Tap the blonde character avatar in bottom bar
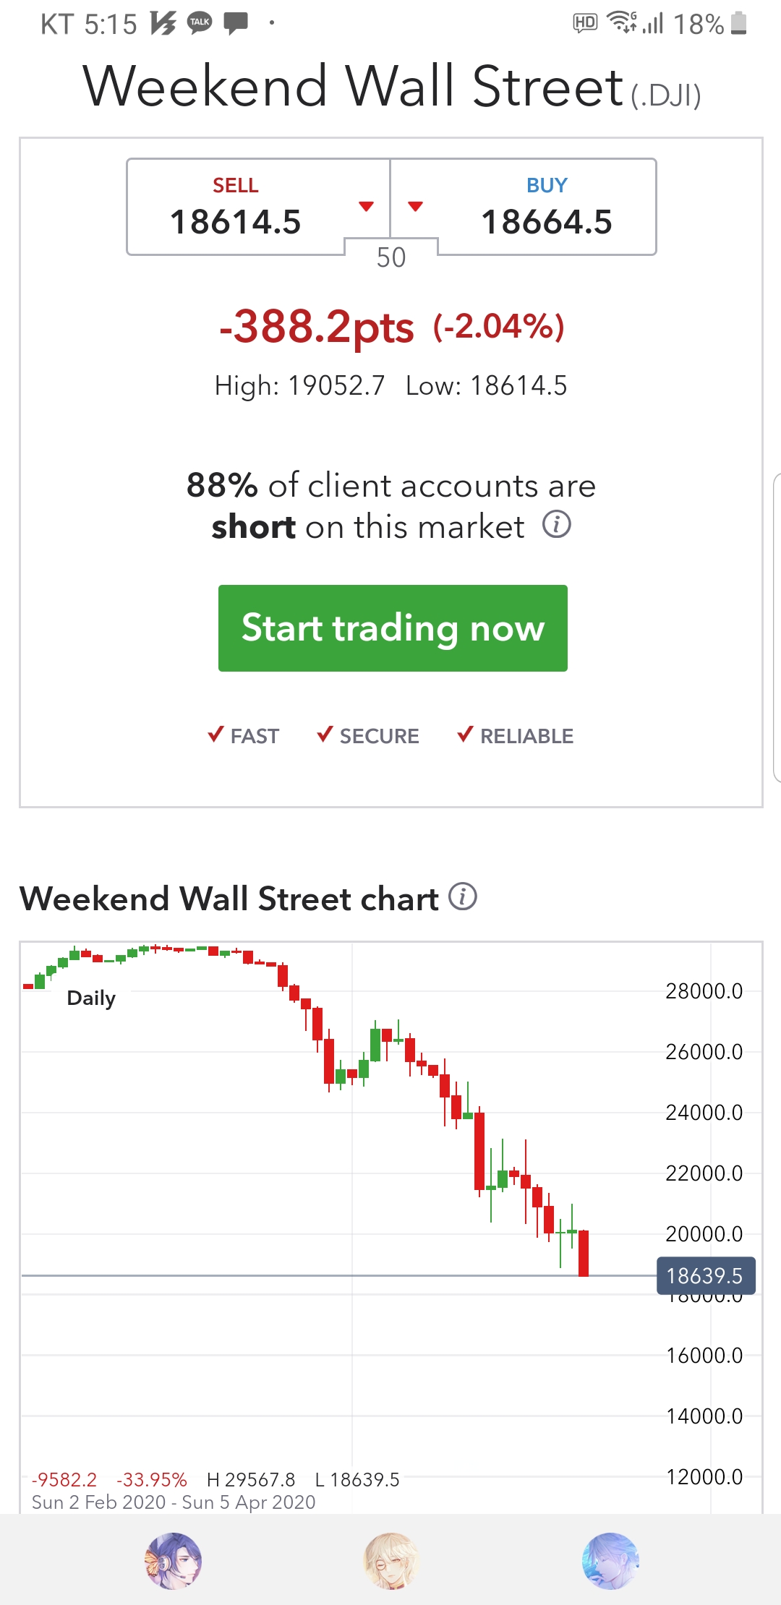The width and height of the screenshot is (781, 1605). pos(391,1561)
